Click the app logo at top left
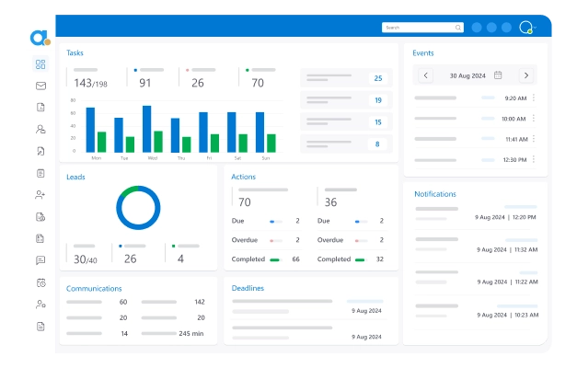This screenshot has height=368, width=577. click(x=39, y=38)
